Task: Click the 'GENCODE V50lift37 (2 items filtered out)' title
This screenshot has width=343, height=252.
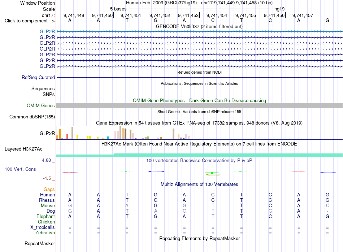Action: 199,26
